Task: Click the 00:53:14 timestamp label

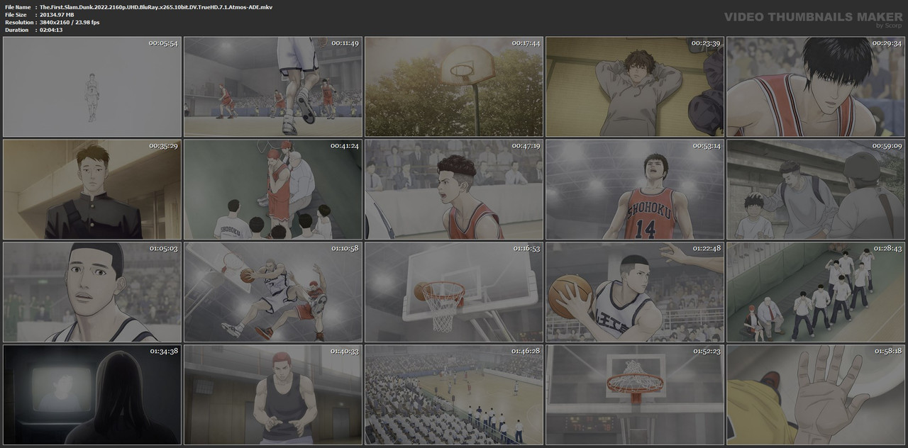Action: (707, 146)
